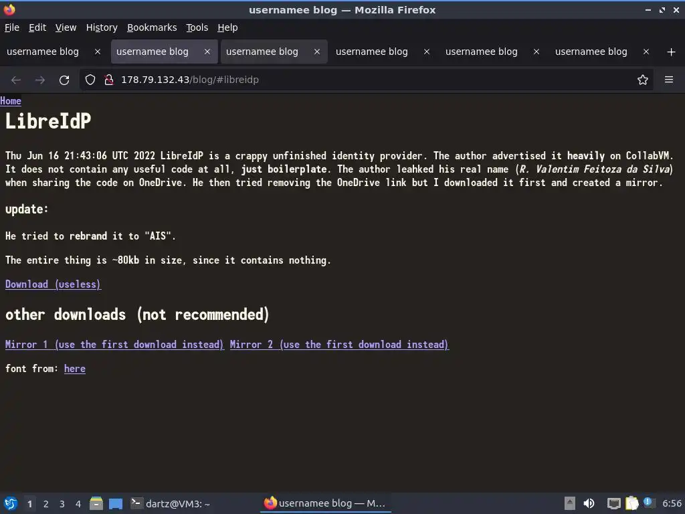685x514 pixels.
Task: Open the Lubuntu start menu icon
Action: tap(11, 503)
